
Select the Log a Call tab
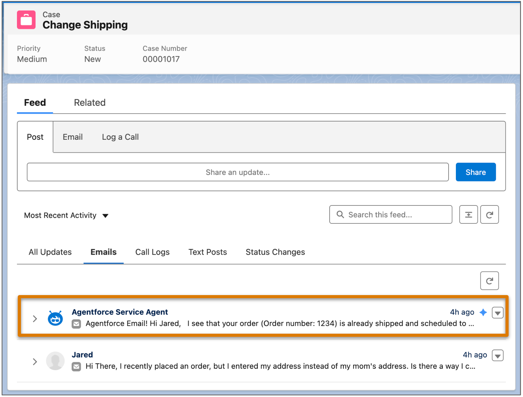tap(120, 137)
